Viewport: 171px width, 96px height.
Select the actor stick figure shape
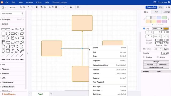[x=17, y=46]
